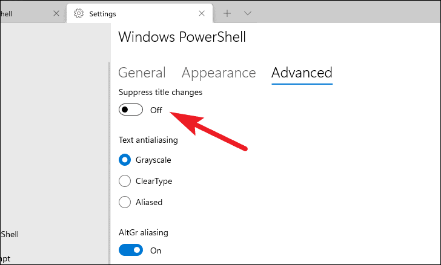Select Grayscale text antialiasing
The width and height of the screenshot is (441, 265).
pyautogui.click(x=125, y=160)
